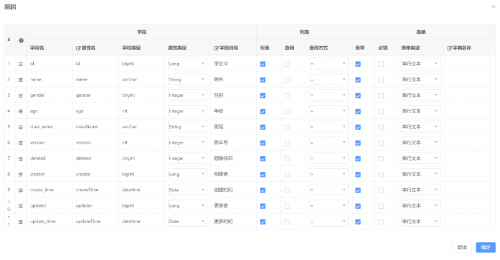This screenshot has width=500, height=260.
Task: Click the 字段说明 field containing 学生ID
Action: [x=231, y=64]
